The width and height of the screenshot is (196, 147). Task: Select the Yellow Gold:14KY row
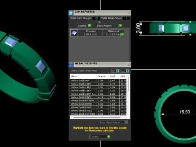pos(98,87)
